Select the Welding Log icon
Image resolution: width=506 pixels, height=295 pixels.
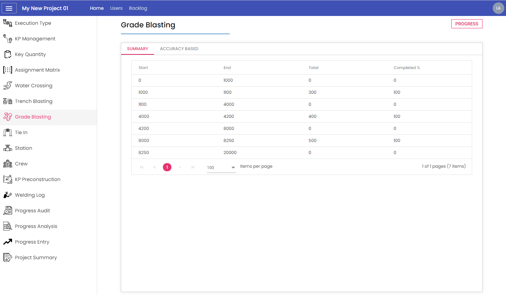(x=7, y=195)
